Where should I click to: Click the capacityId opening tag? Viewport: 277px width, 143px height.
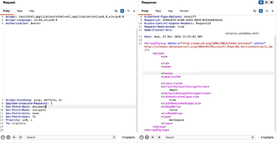[x=171, y=77]
